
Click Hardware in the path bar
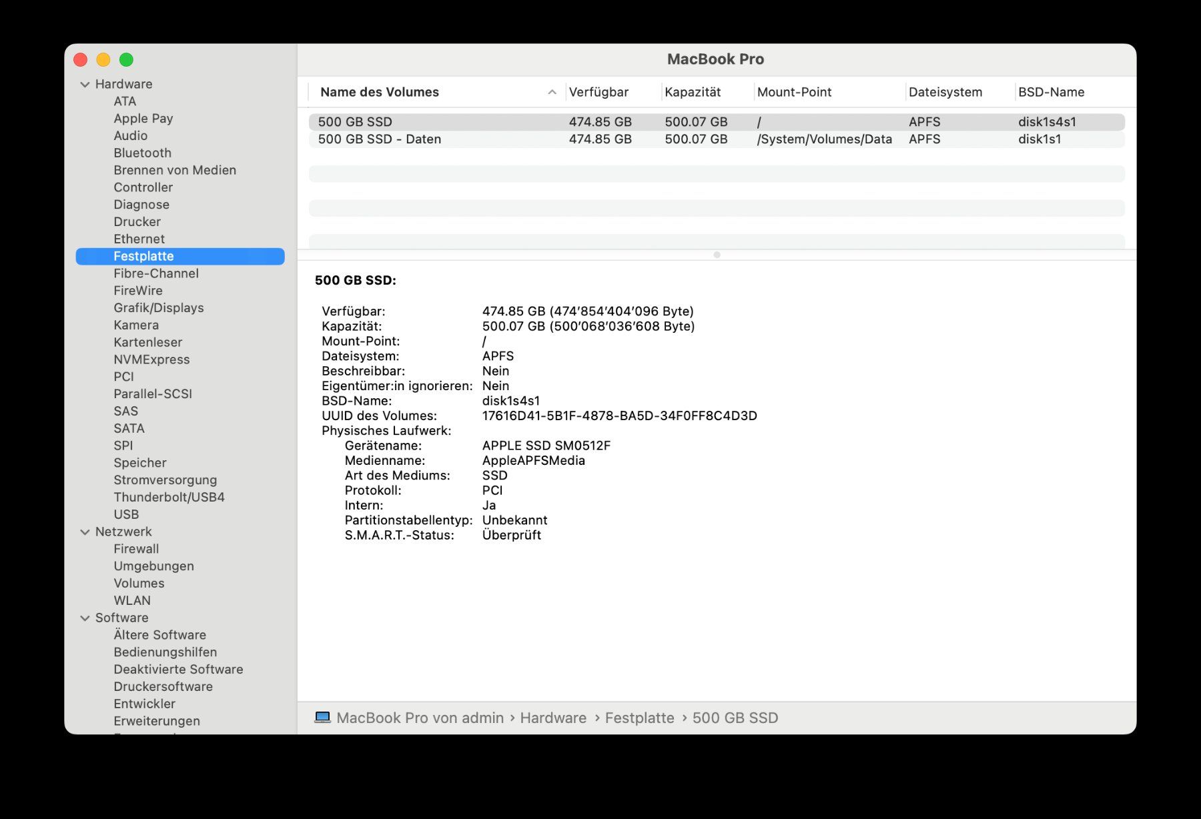553,718
